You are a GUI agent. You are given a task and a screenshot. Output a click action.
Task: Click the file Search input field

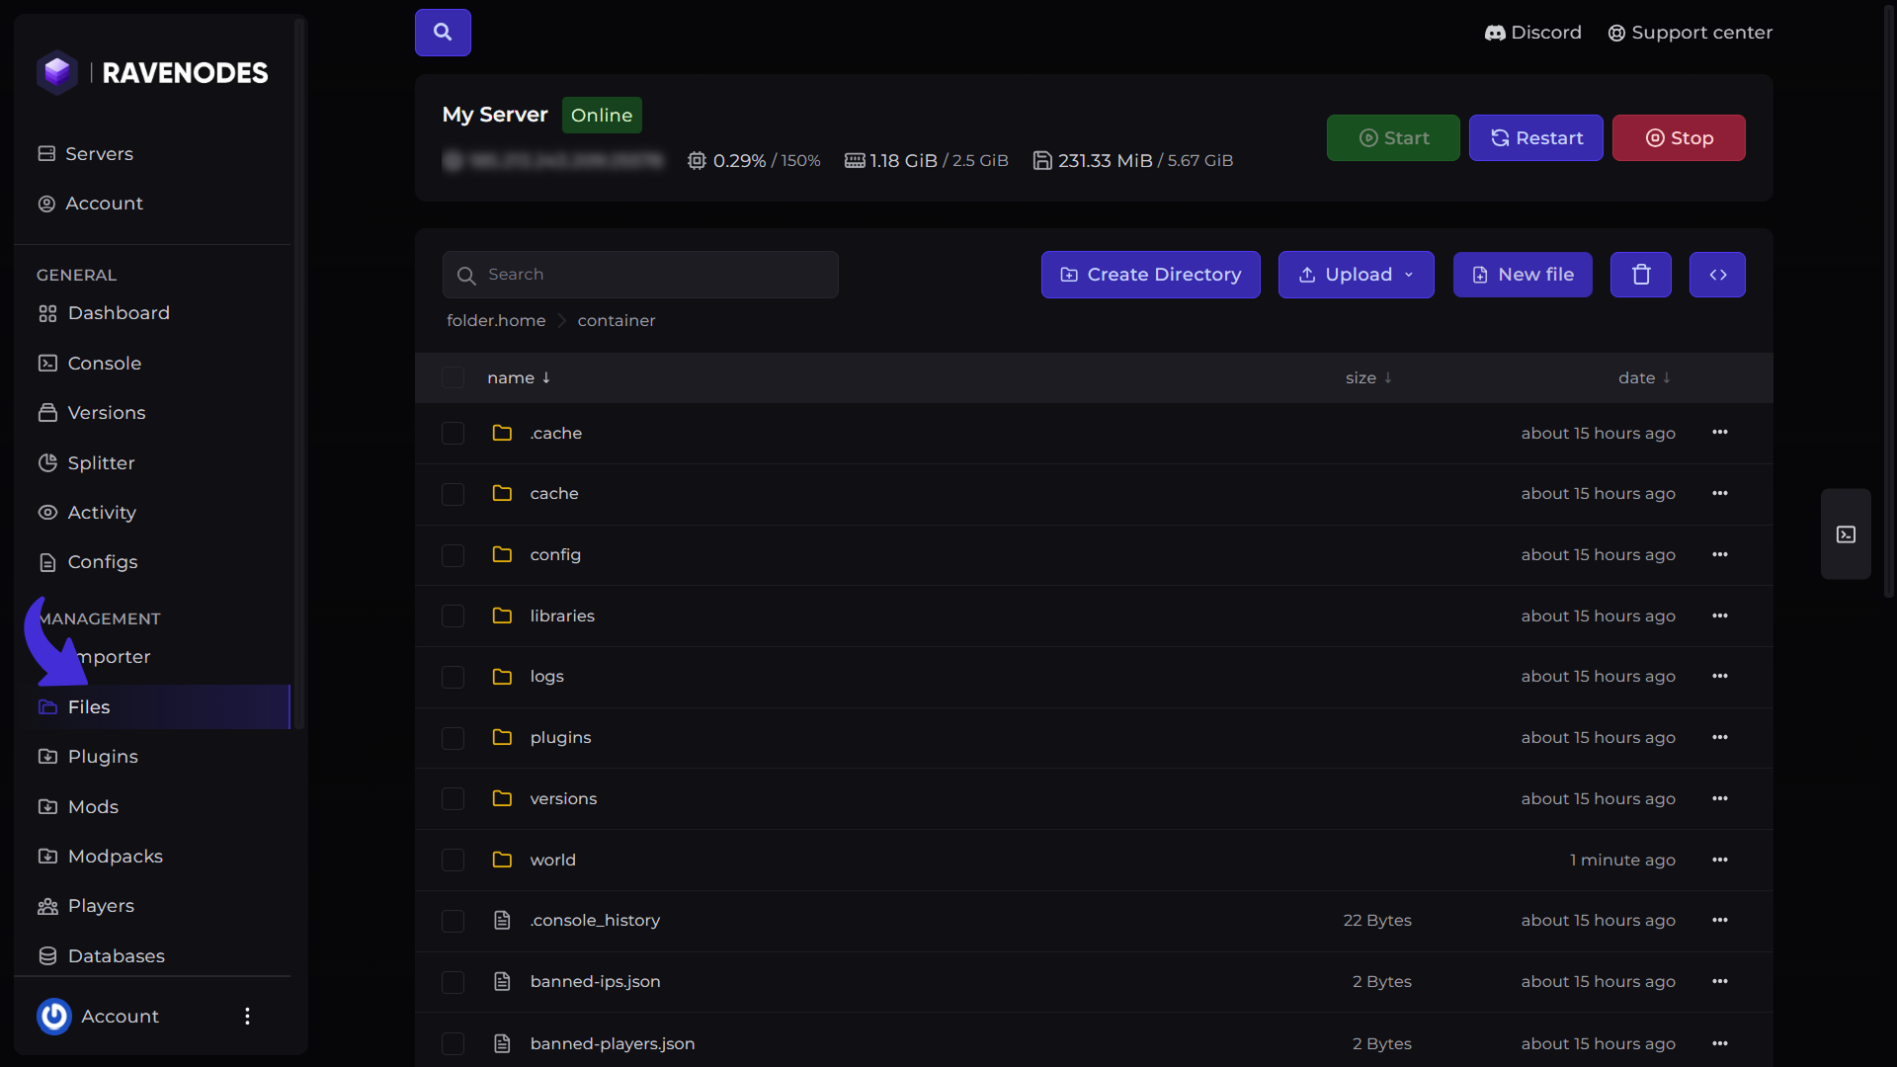coord(640,275)
